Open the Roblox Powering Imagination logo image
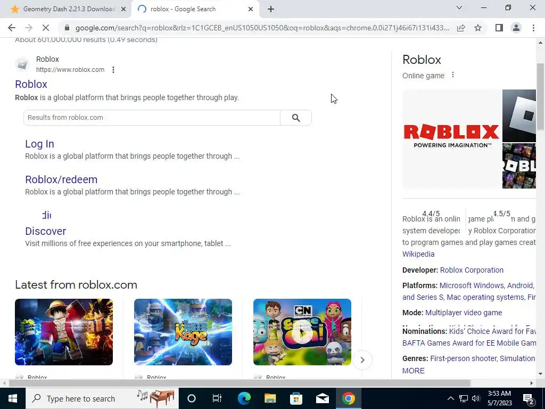This screenshot has height=409, width=545. [452, 139]
